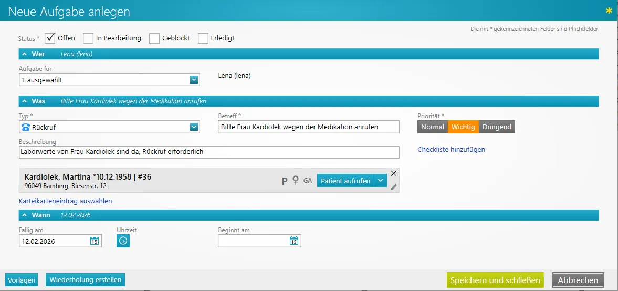This screenshot has width=618, height=291.
Task: Click the female gender symbol icon
Action: (x=296, y=181)
